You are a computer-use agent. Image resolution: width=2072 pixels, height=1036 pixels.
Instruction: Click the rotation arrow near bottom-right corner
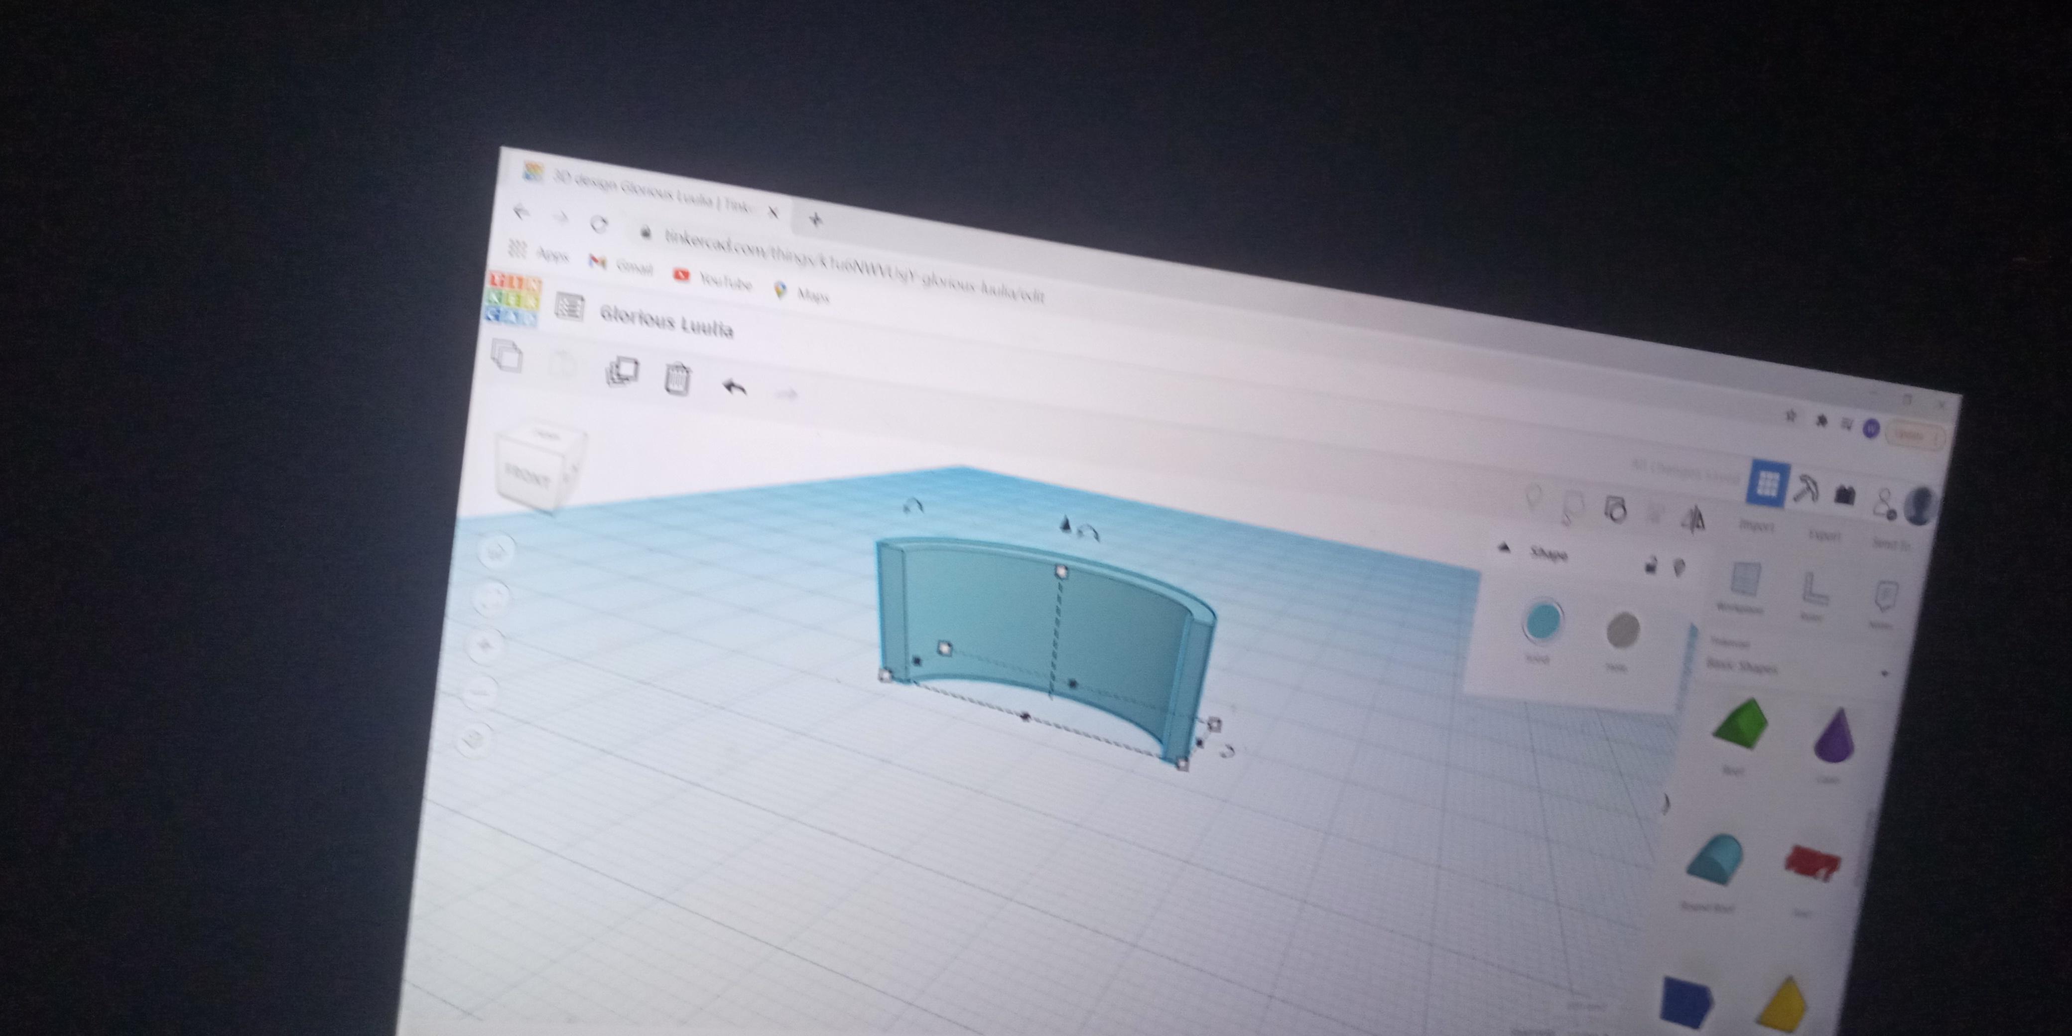(1227, 751)
